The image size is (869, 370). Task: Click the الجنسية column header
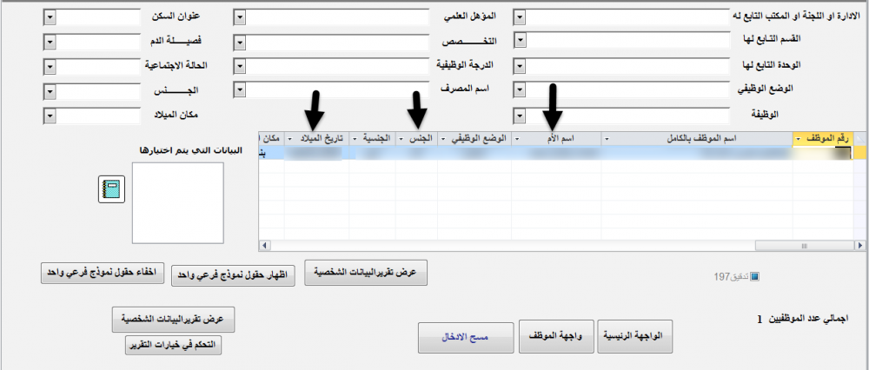coord(372,138)
